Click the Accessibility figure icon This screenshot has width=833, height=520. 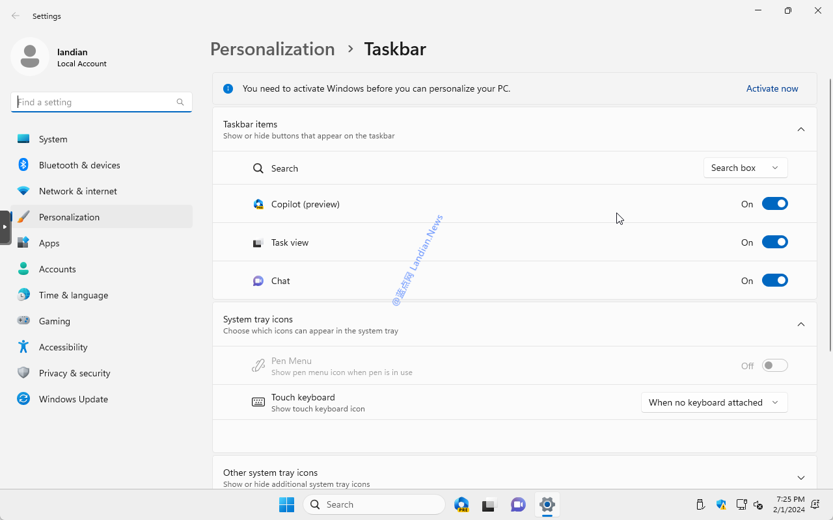pos(23,347)
